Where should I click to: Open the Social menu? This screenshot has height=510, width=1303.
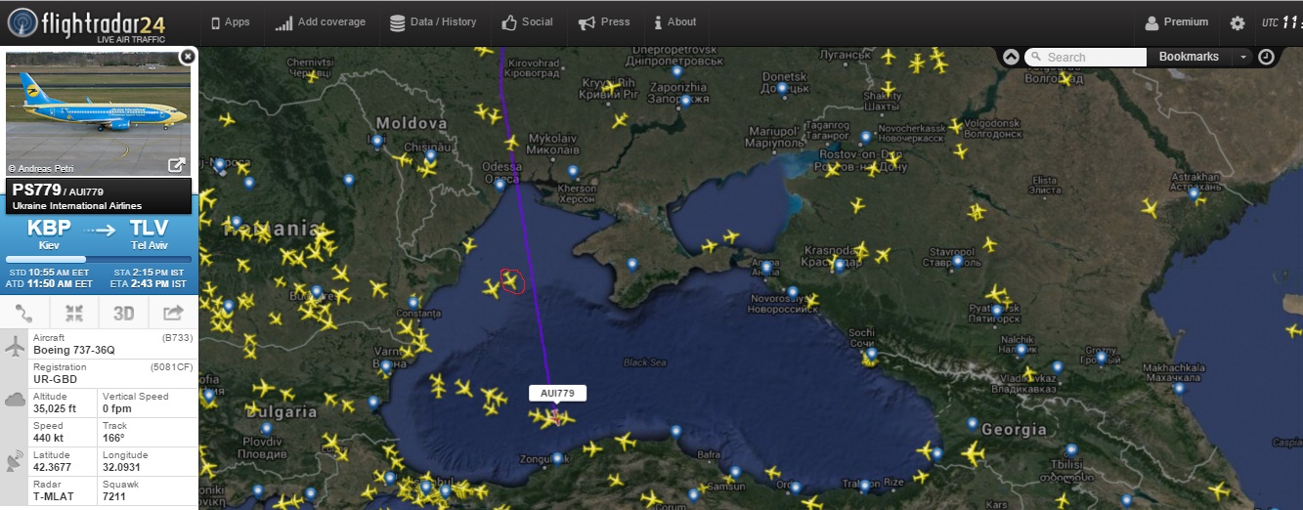(x=527, y=21)
